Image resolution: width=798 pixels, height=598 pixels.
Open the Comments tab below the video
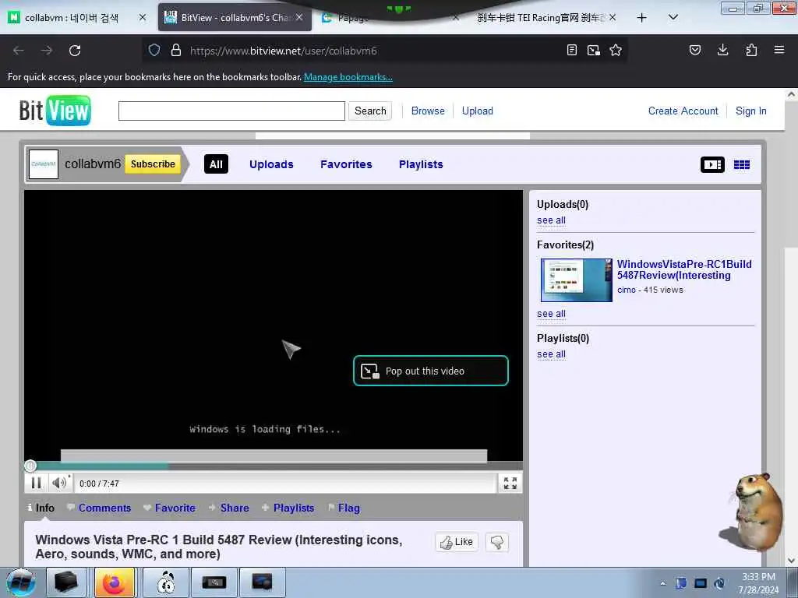coord(99,508)
